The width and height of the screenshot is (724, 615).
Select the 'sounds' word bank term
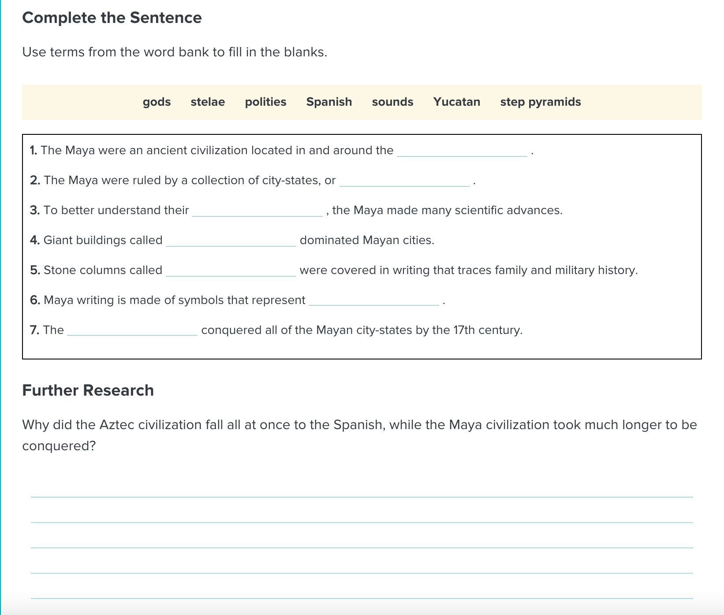(392, 102)
